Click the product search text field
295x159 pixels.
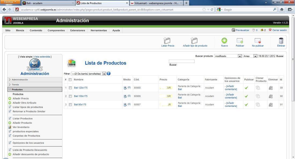tap(182, 61)
